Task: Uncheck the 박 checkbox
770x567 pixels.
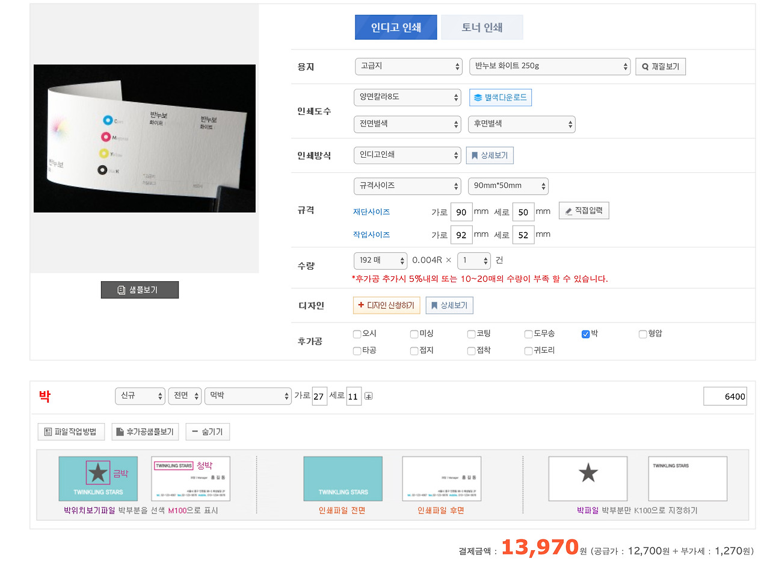Action: (x=586, y=335)
